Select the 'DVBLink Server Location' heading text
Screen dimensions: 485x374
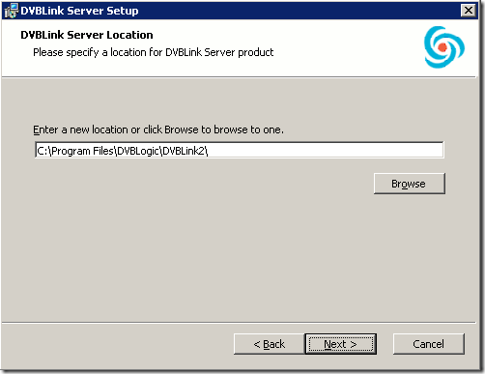(x=87, y=35)
